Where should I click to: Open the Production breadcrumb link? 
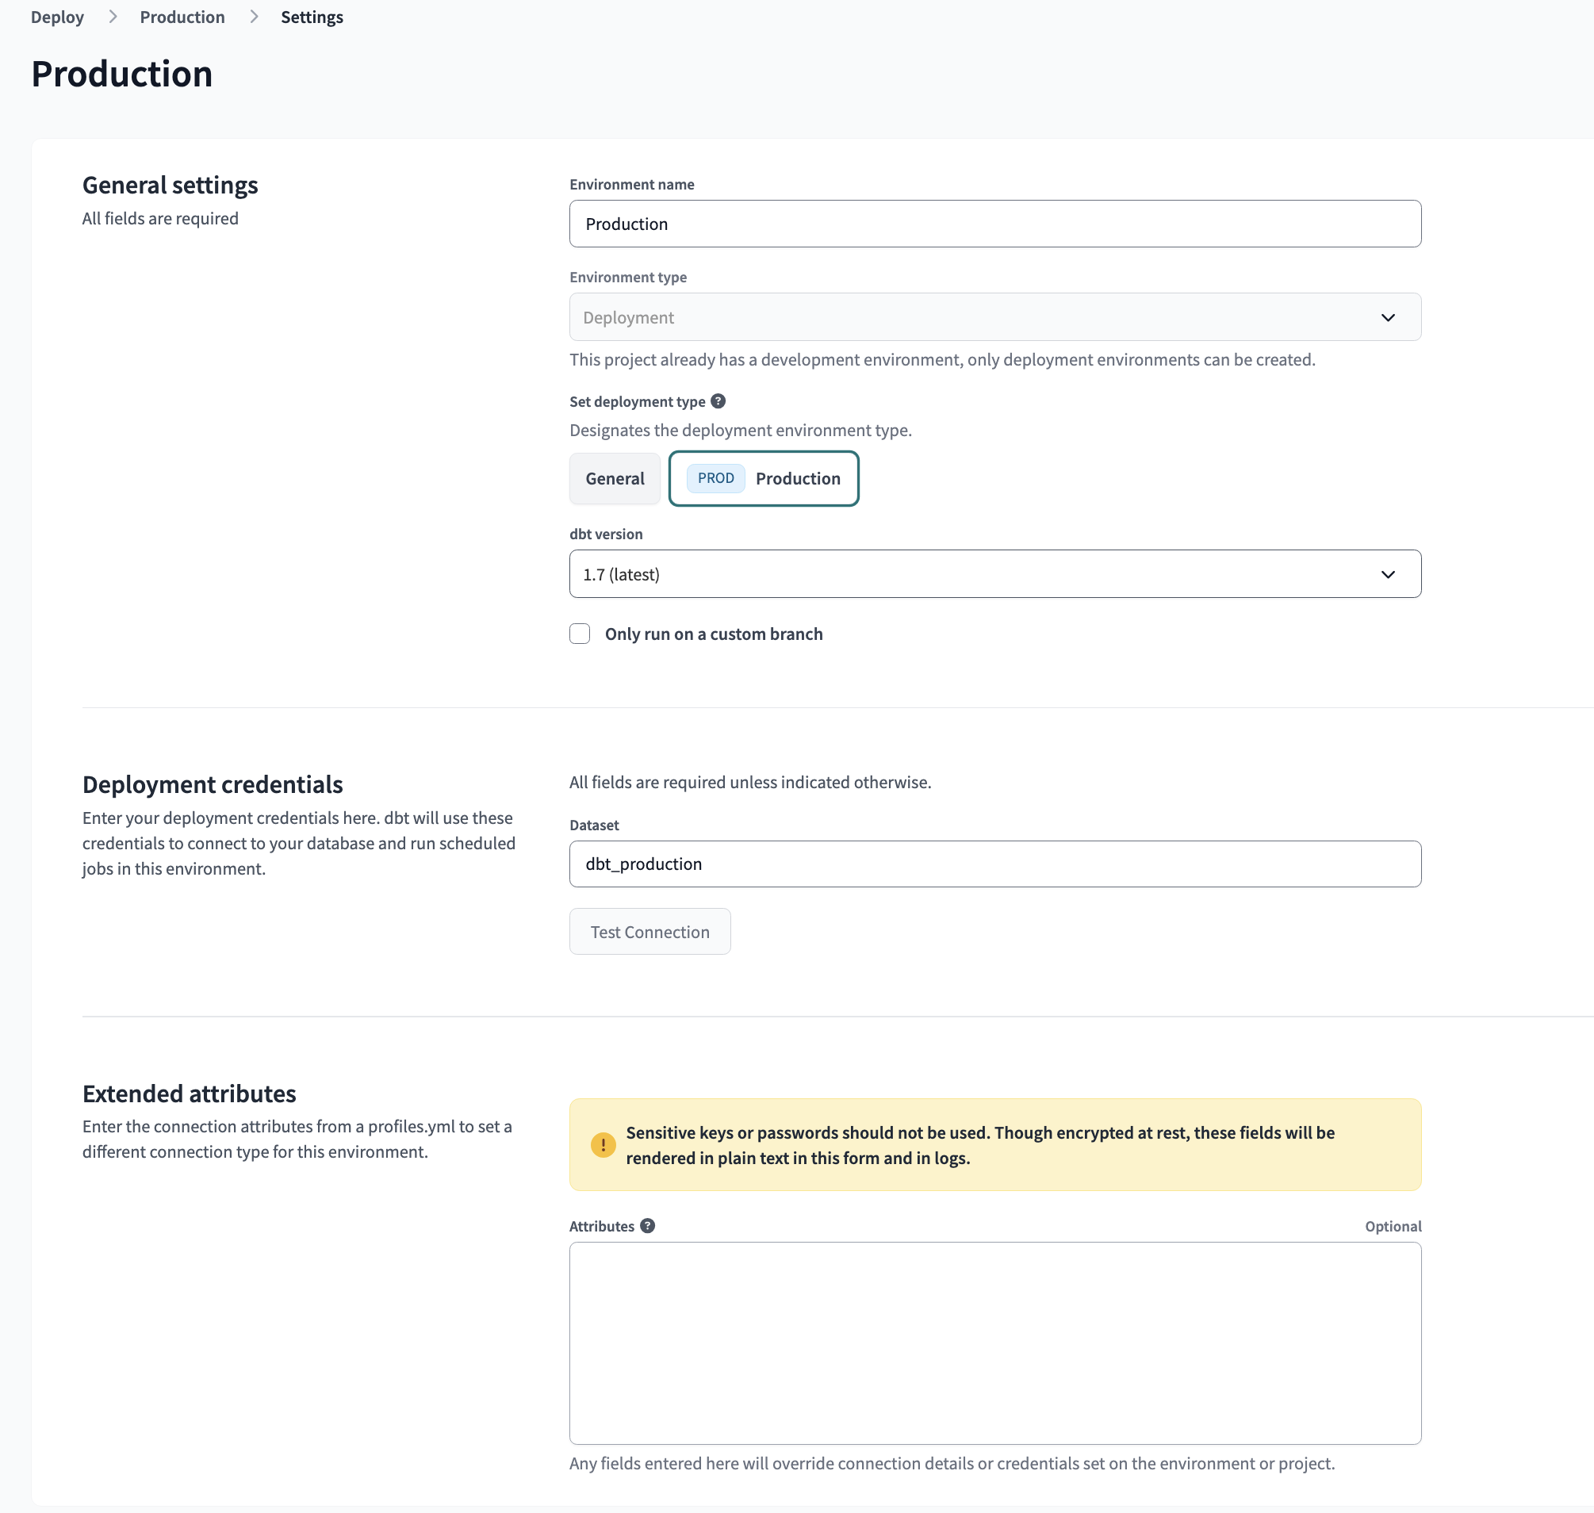tap(182, 17)
